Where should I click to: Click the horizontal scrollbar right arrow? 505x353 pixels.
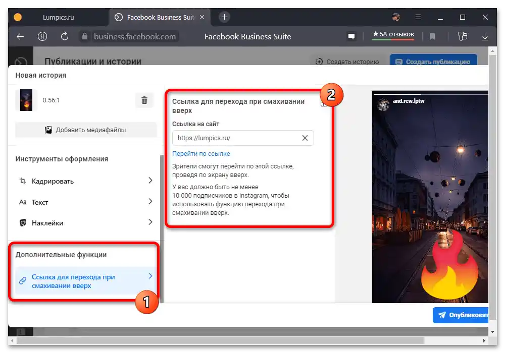(484, 340)
